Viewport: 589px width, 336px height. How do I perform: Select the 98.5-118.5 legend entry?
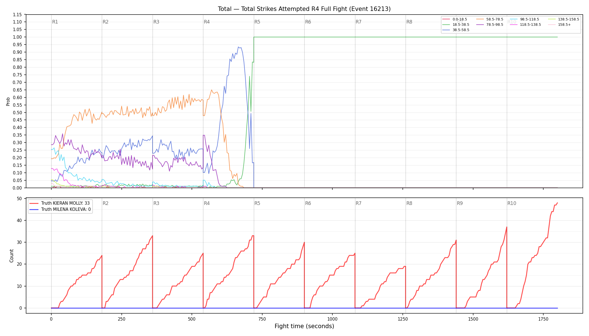[524, 19]
